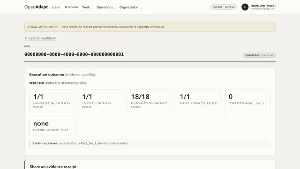The width and height of the screenshot is (300, 169).
Task: Open the Demo Org avatar icon
Action: click(x=245, y=7)
